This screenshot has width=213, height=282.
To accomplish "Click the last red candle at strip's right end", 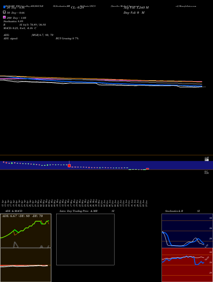I will pyautogui.click(x=147, y=169).
